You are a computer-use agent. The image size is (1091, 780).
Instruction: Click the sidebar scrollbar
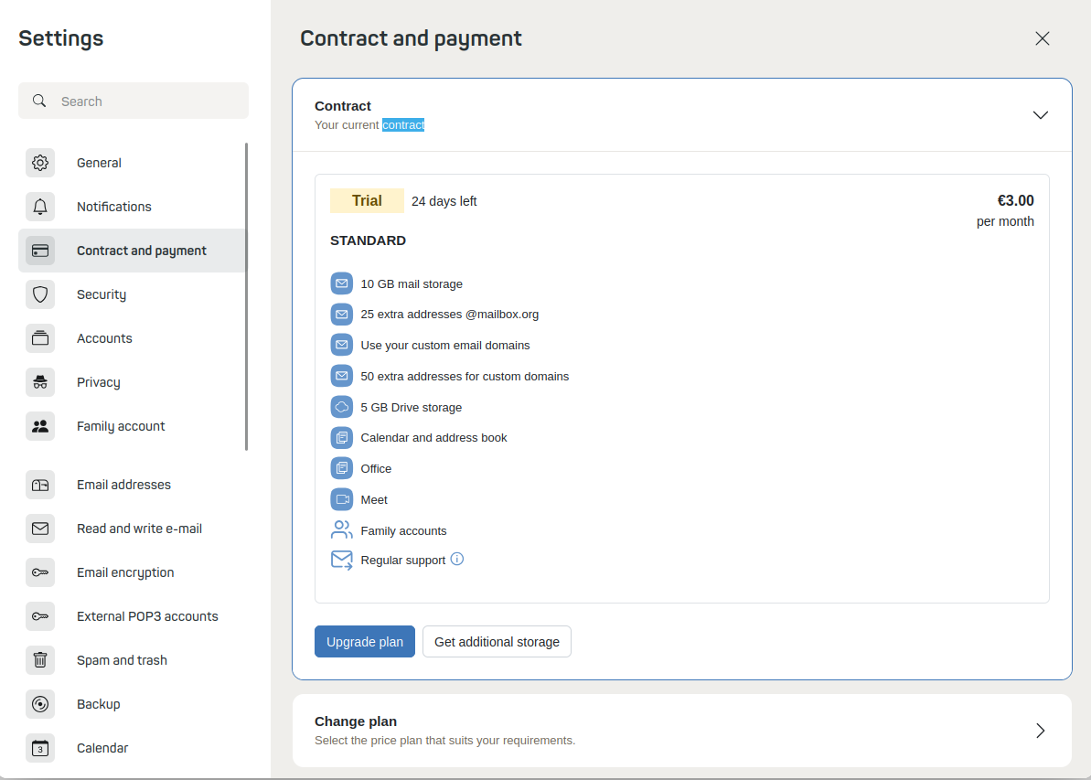(x=247, y=293)
